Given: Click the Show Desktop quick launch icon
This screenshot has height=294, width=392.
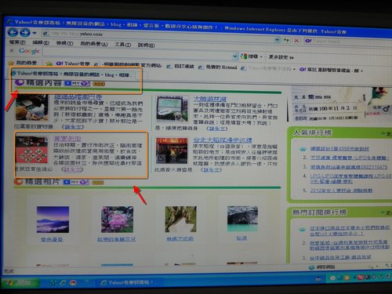Looking at the screenshot, I should point(53,283).
